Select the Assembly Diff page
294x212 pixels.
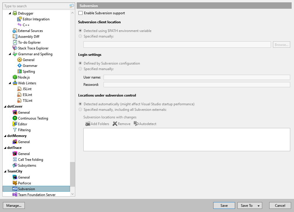[28, 36]
